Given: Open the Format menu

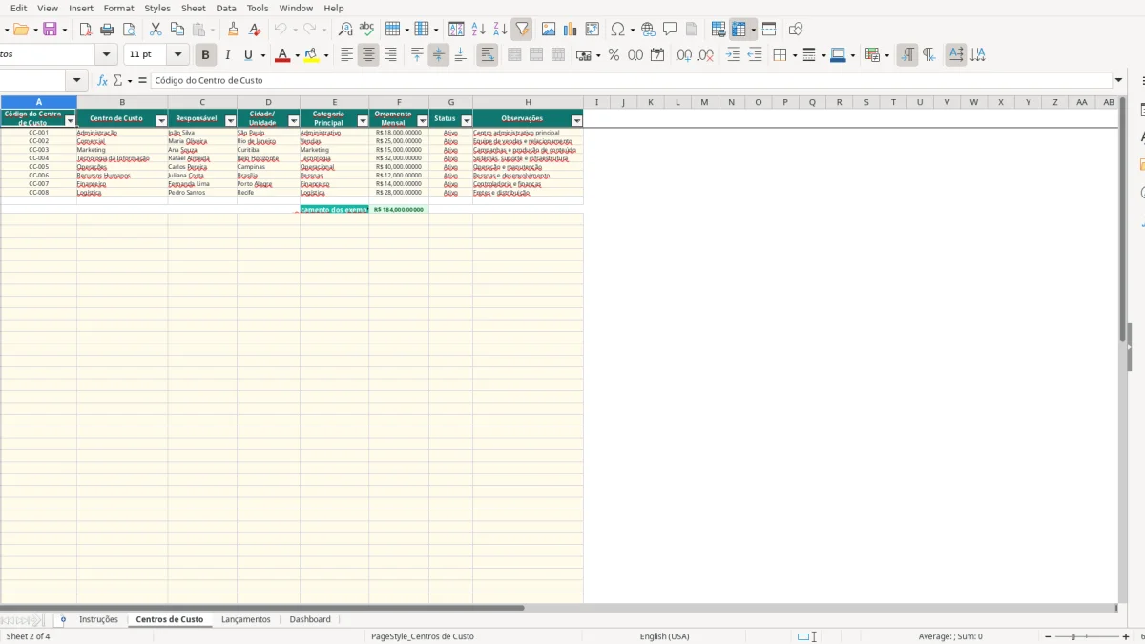Looking at the screenshot, I should [x=118, y=8].
